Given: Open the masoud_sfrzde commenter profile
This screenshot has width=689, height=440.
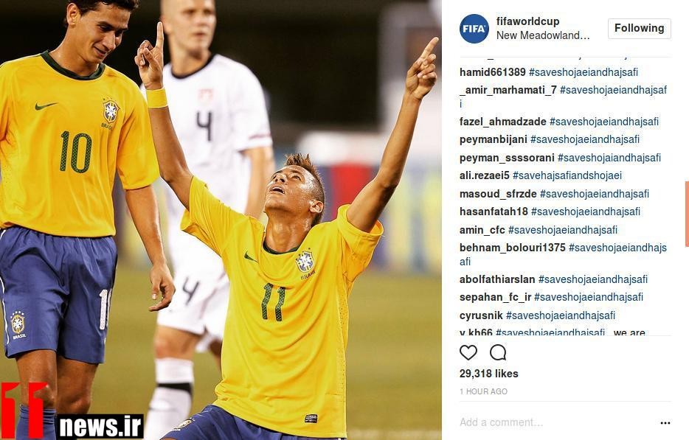Looking at the screenshot, I should tap(498, 194).
